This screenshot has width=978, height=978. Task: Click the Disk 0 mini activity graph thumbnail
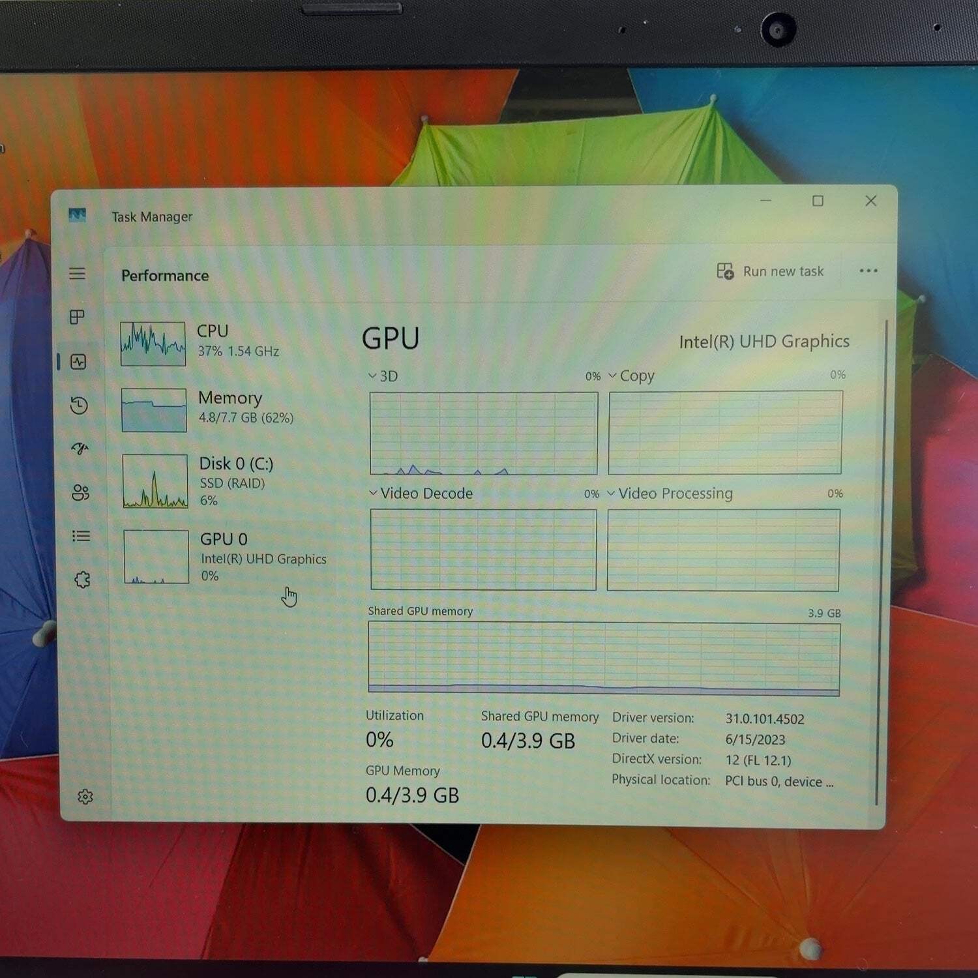[155, 481]
